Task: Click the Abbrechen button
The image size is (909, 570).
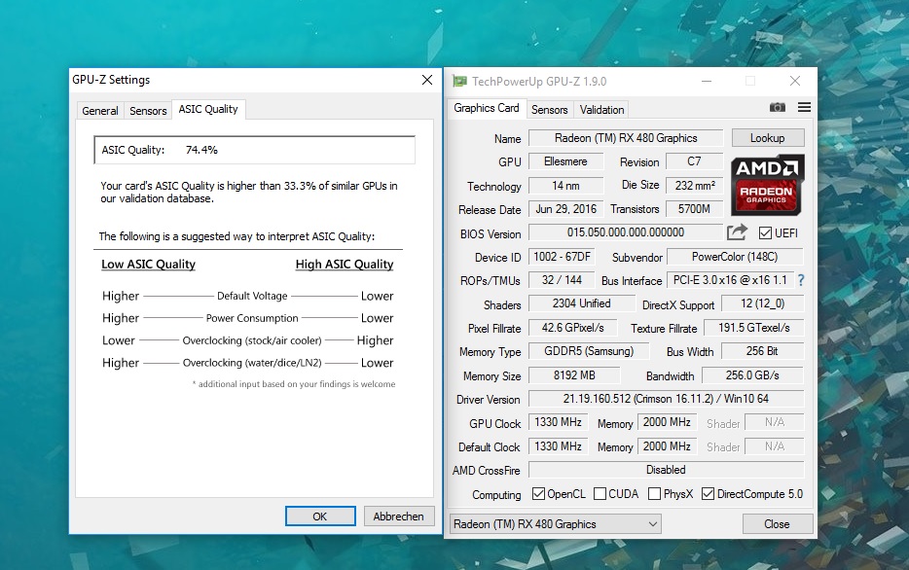Action: [398, 517]
